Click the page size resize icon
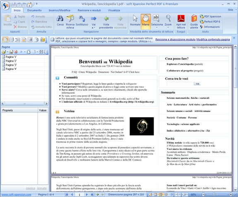 click(x=29, y=52)
